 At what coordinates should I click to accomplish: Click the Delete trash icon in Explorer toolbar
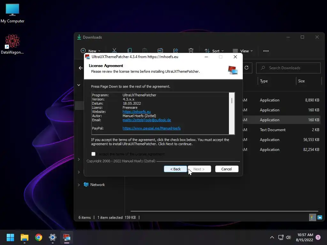pos(191,51)
